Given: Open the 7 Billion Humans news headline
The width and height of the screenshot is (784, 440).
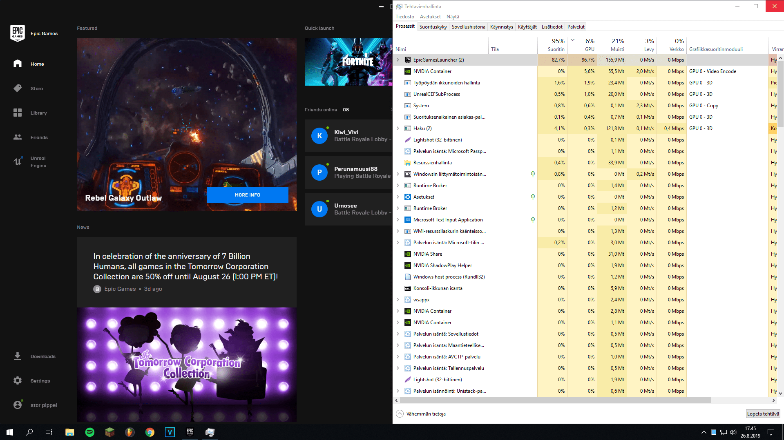Looking at the screenshot, I should tap(185, 266).
